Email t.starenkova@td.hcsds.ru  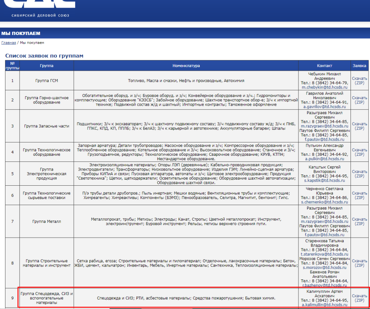pyautogui.click(x=324, y=254)
